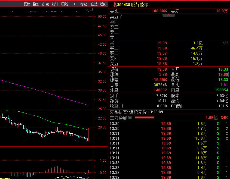230x179 pixels.
Task: Click the latest red limit-up candlestick
Action: 88,134
